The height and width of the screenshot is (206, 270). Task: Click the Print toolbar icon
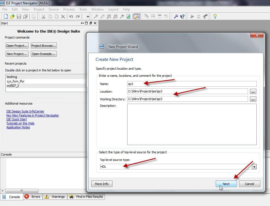[34, 16]
